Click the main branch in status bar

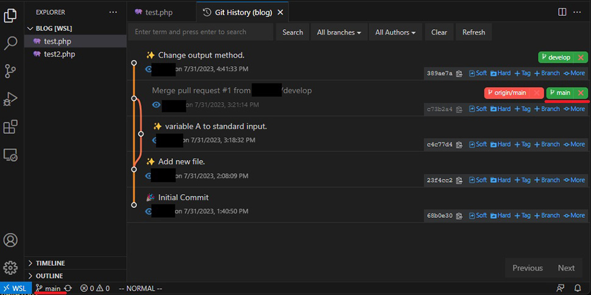pos(48,288)
